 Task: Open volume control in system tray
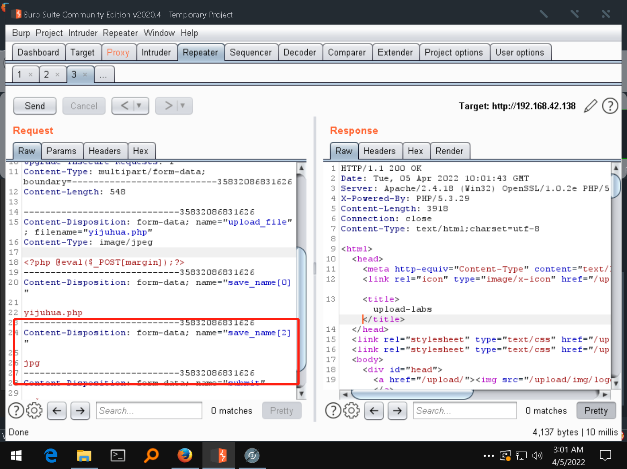(x=537, y=456)
